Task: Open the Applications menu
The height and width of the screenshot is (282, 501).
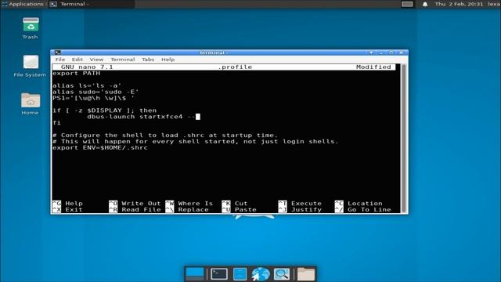Action: [x=23, y=4]
